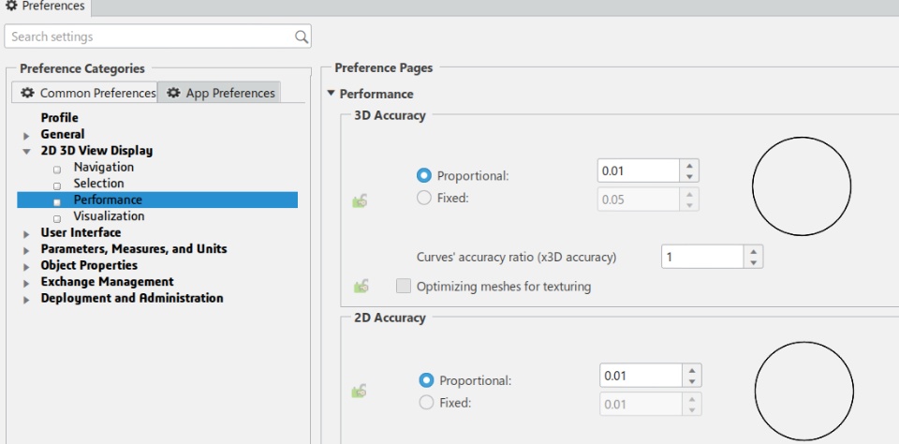The height and width of the screenshot is (444, 899).
Task: Expand Parameters, Measures, and Units category
Action: (x=27, y=250)
